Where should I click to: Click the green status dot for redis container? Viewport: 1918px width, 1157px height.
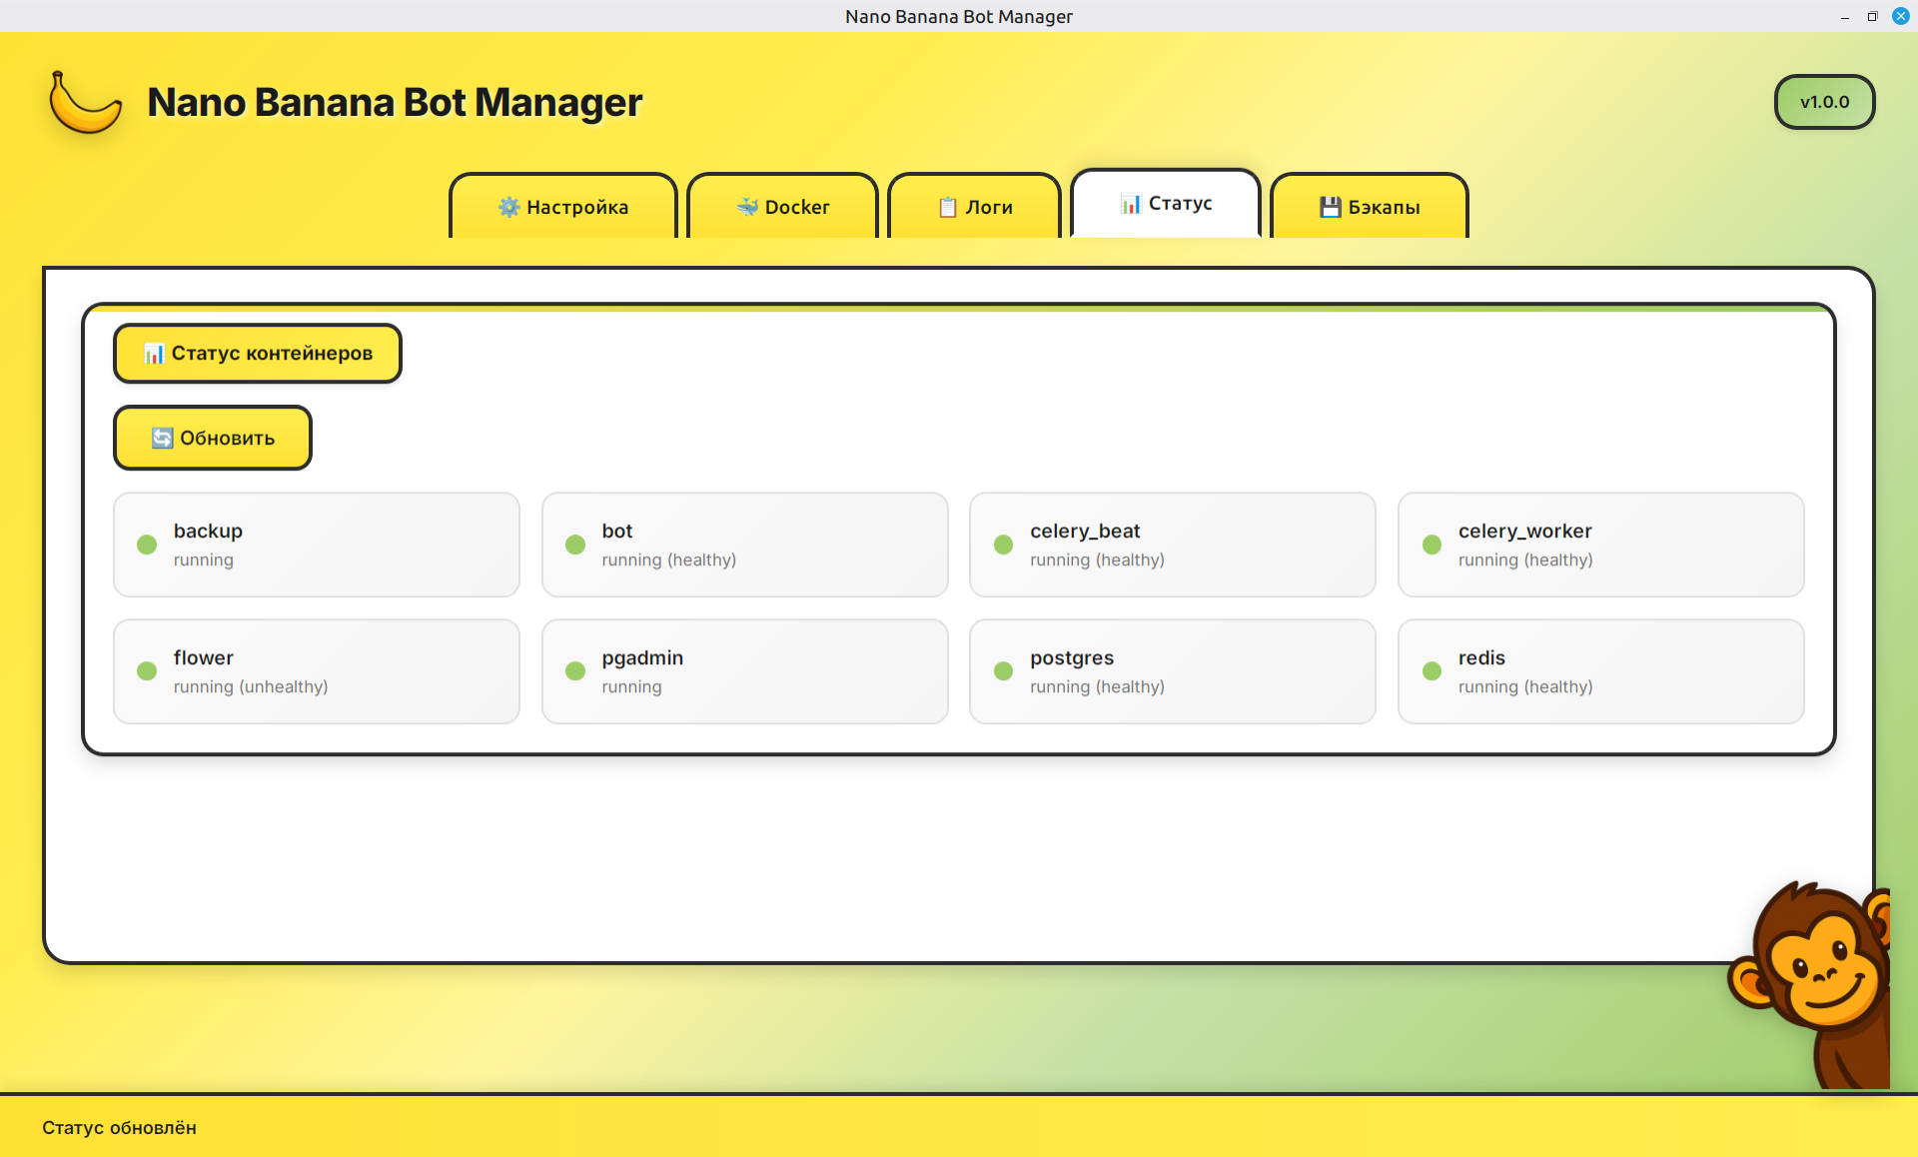[1432, 671]
